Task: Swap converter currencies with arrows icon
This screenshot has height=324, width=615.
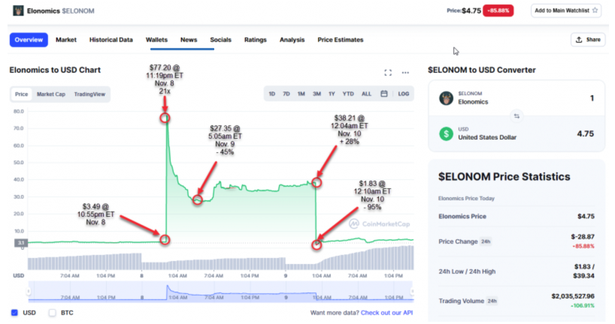Action: coord(517,116)
